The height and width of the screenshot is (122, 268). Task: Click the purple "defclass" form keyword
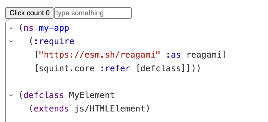pos(44,95)
